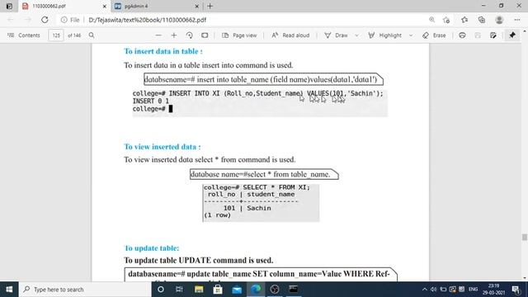Viewport: 528px width, 297px height.
Task: Start Read aloud for the PDF
Action: pos(290,35)
